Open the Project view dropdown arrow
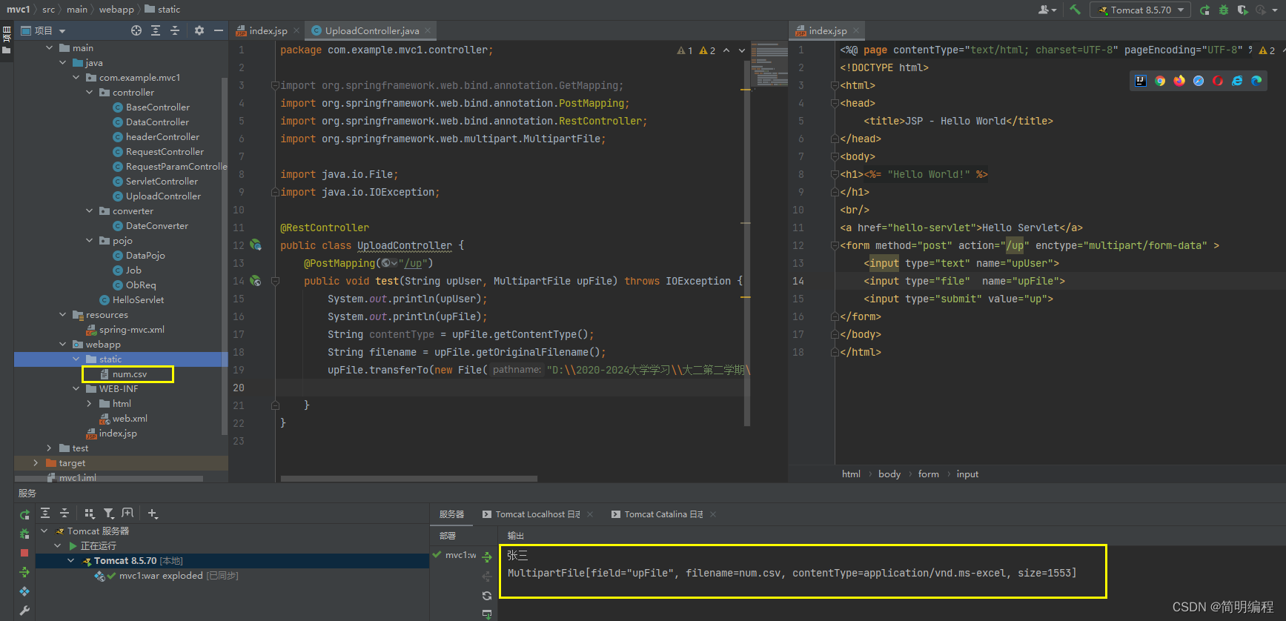The height and width of the screenshot is (621, 1286). [x=62, y=31]
